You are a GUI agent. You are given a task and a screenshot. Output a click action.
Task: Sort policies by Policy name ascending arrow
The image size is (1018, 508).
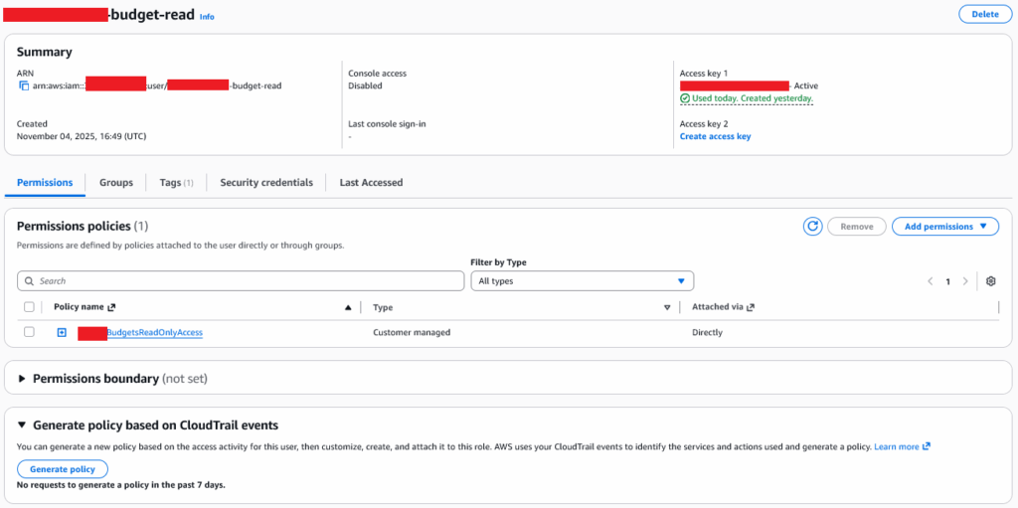(x=347, y=308)
